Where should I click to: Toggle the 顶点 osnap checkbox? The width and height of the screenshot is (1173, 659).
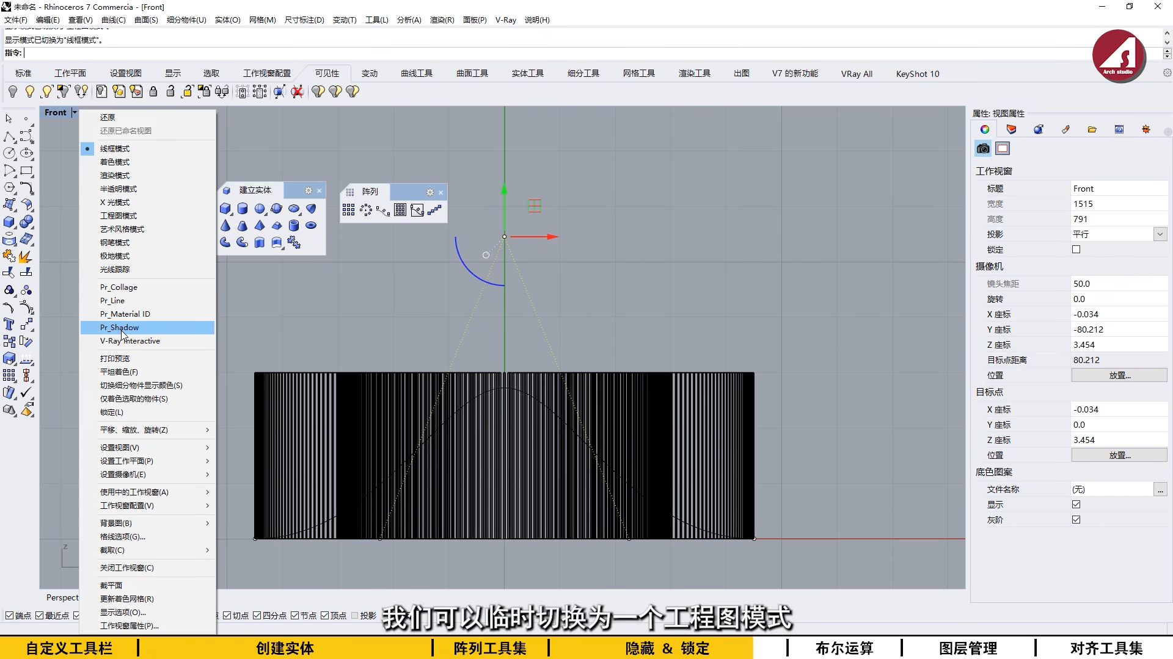(x=325, y=616)
